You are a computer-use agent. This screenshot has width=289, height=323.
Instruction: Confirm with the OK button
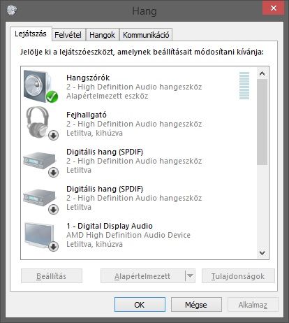click(x=140, y=305)
